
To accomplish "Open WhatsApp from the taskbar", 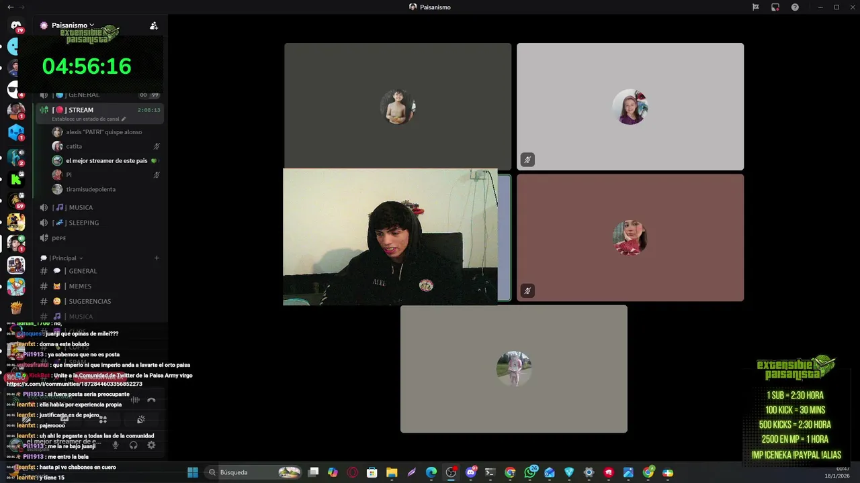I will pos(531,472).
